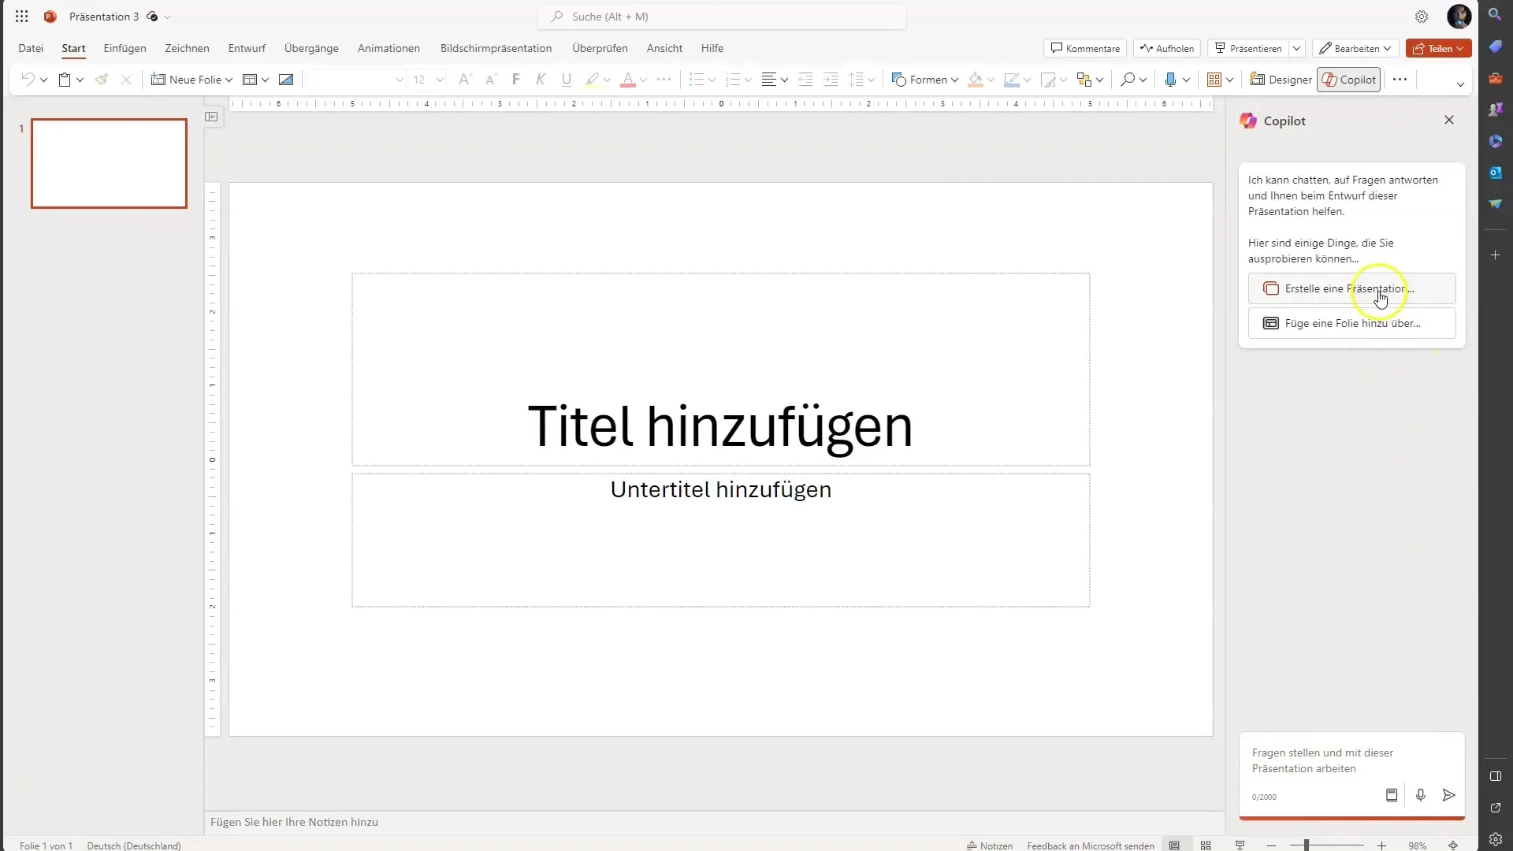Click the Teilen (Share) button icon
The width and height of the screenshot is (1513, 851).
1436,49
